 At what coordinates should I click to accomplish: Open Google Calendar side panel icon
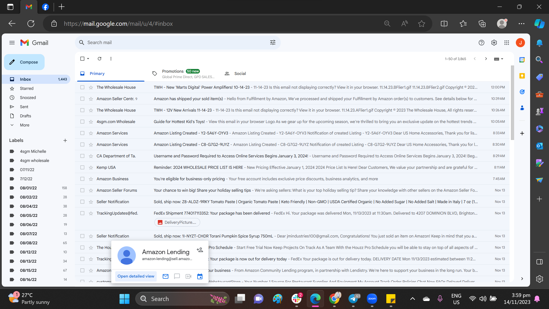click(x=522, y=60)
